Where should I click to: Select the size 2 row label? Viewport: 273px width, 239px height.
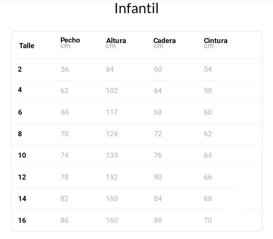(x=20, y=69)
